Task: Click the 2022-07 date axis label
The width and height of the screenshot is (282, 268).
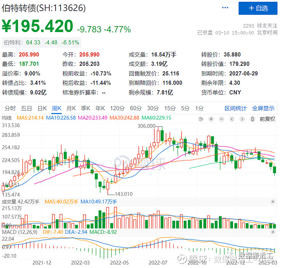Action: (158, 263)
